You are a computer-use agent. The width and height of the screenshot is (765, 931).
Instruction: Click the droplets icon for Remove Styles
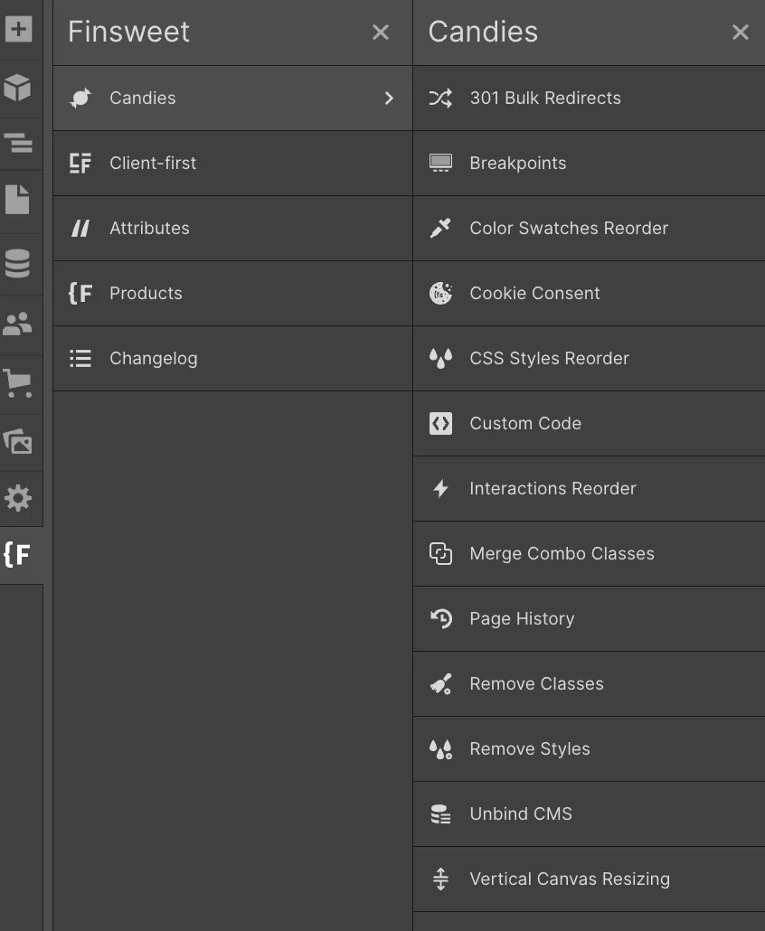click(440, 749)
